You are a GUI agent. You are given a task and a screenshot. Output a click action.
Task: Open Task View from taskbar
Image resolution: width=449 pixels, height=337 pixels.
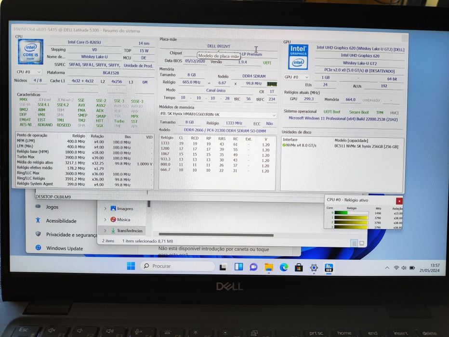[x=224, y=267]
